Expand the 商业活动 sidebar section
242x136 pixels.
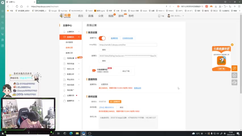click(79, 79)
